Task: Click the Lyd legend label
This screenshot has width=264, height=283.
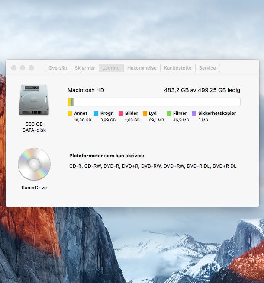Action: click(153, 113)
